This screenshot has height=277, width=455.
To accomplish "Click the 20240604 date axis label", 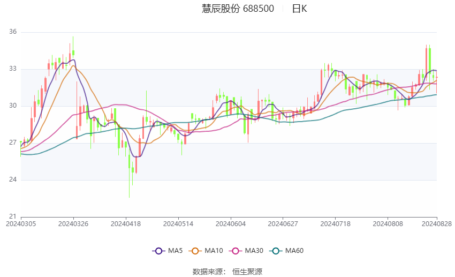I will 231,224.
